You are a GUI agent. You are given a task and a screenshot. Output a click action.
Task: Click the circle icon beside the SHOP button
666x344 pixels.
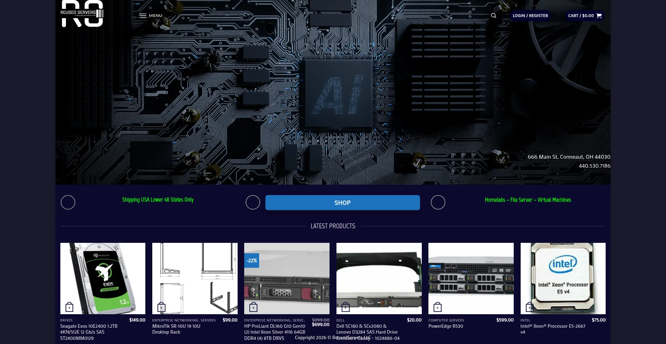point(253,202)
